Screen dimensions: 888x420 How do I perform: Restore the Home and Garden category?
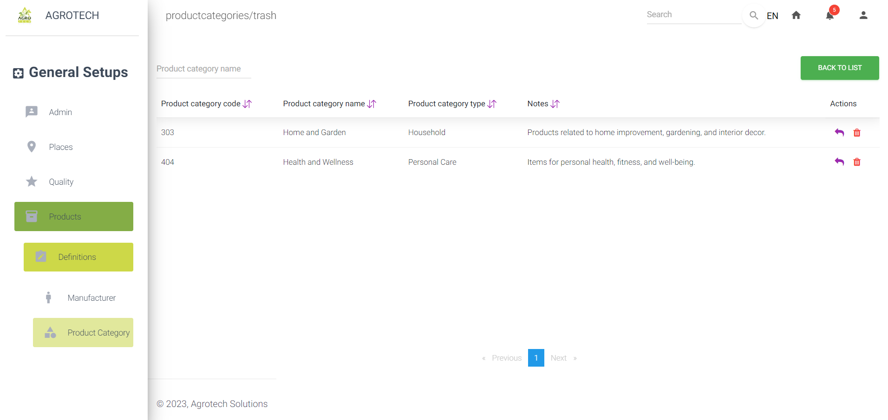tap(839, 133)
